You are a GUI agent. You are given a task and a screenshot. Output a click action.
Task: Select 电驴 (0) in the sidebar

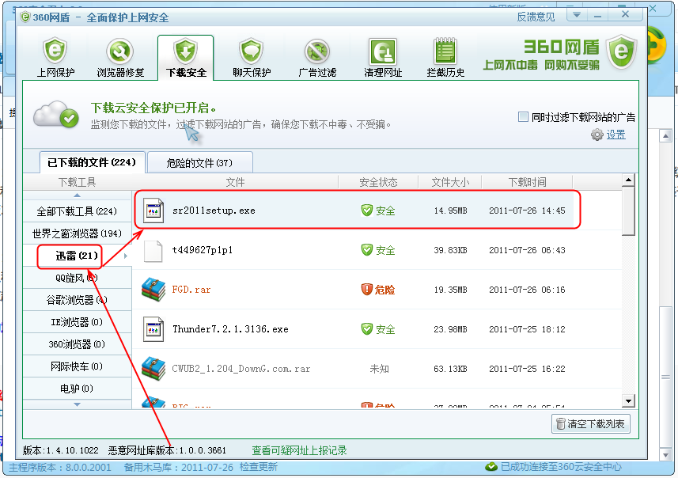pos(77,389)
